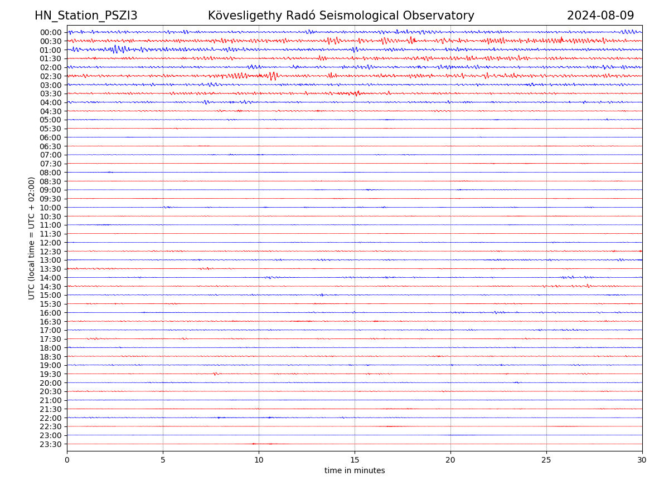Select the 02:30 trace row label

[x=51, y=76]
